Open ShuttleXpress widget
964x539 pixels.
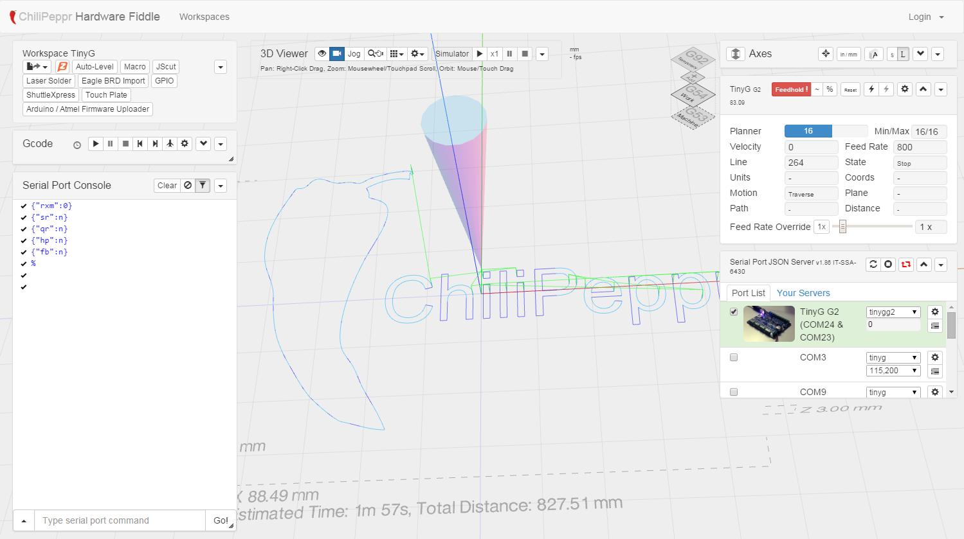coord(51,95)
